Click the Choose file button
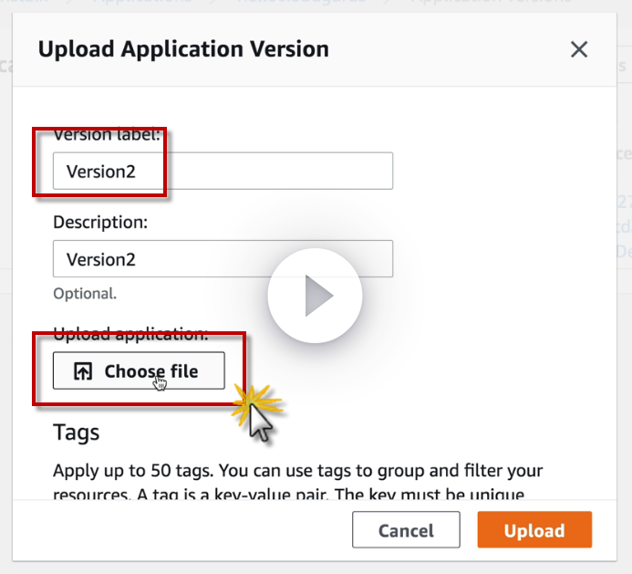Screen dimensions: 632x574 click(x=139, y=371)
